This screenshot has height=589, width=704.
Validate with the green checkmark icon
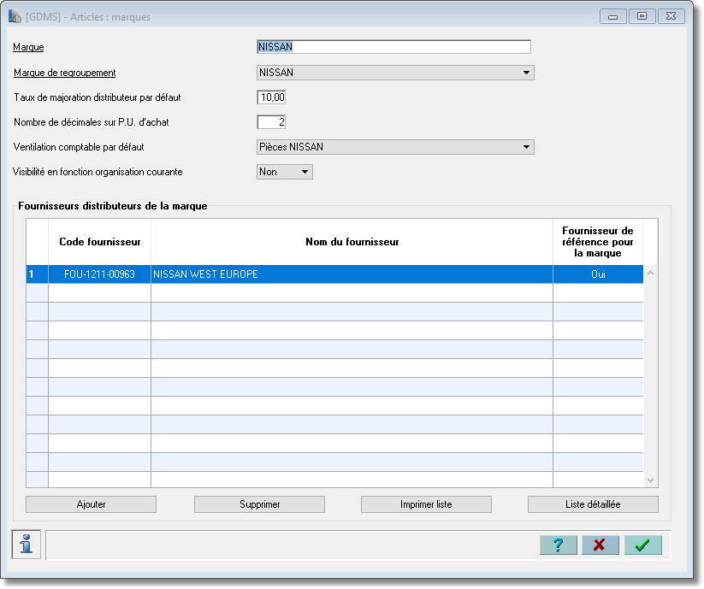pos(643,545)
